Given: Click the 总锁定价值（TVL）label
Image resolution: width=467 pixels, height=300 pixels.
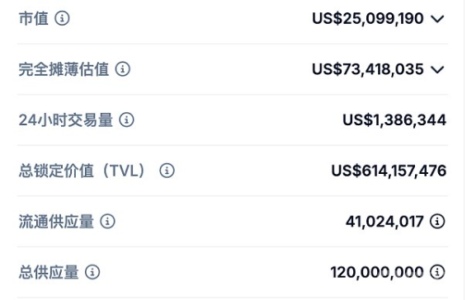Looking at the screenshot, I should point(83,171).
